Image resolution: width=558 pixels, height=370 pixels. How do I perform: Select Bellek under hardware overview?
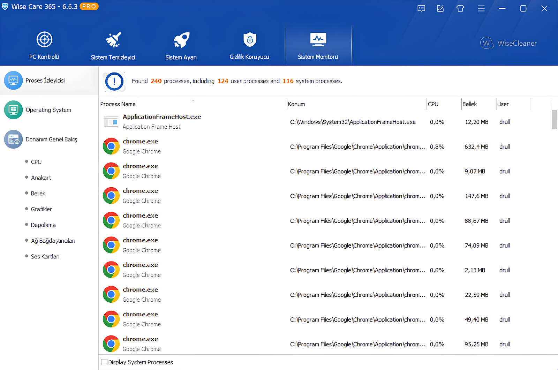pos(38,193)
